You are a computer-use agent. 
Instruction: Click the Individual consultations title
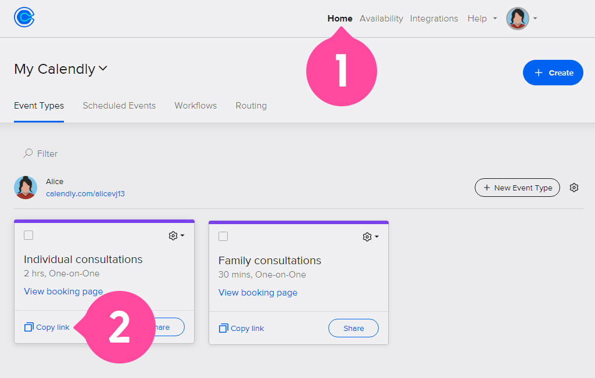click(x=83, y=260)
